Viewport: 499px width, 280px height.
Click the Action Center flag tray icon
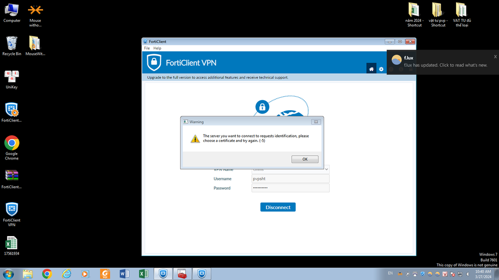pyautogui.click(x=452, y=274)
